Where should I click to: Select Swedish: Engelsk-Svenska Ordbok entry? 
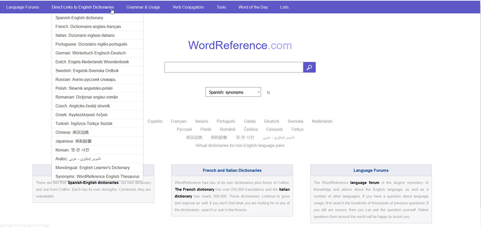pos(97,70)
